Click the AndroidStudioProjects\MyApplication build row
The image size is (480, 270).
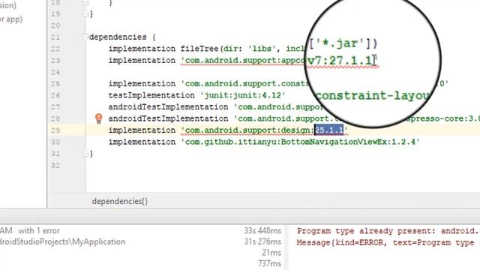click(x=63, y=241)
